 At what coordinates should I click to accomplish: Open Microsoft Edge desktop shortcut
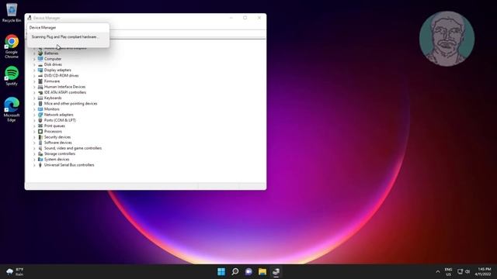coord(12,109)
